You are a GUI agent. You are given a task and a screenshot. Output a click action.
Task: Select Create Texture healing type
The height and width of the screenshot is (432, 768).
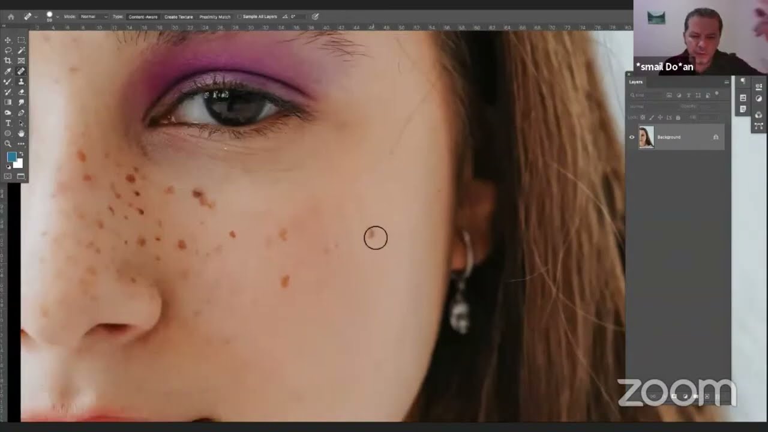pyautogui.click(x=179, y=17)
